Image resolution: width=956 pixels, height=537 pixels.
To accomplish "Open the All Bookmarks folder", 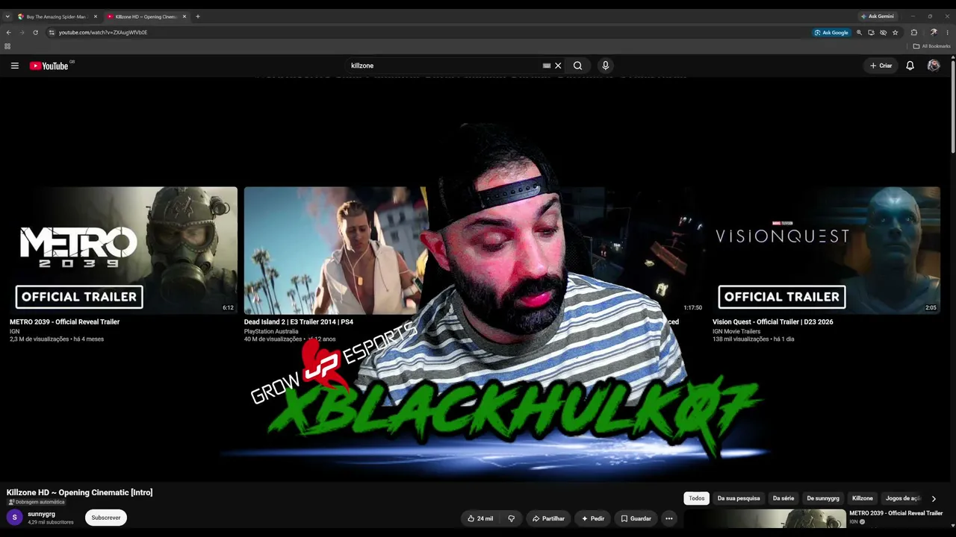I will point(932,46).
